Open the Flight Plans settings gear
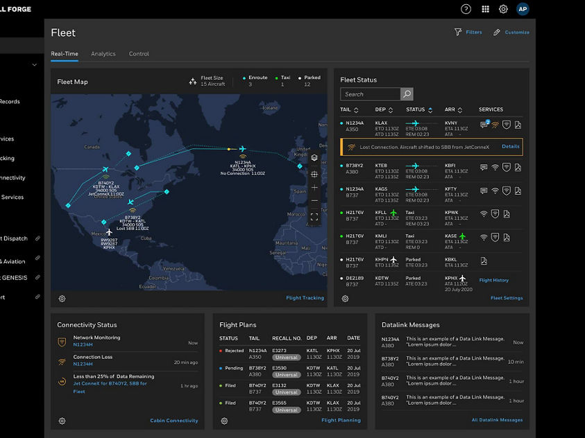This screenshot has height=438, width=585. click(224, 421)
